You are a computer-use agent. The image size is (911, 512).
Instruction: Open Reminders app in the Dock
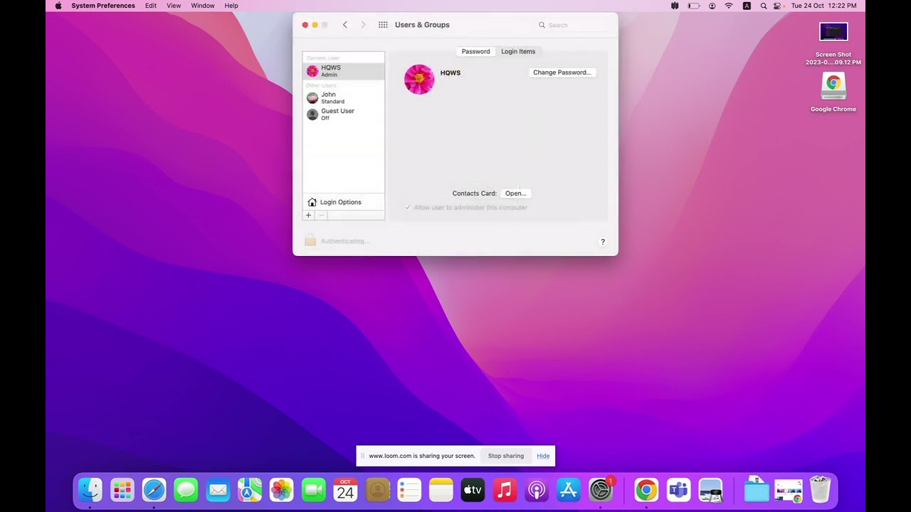[x=409, y=490]
